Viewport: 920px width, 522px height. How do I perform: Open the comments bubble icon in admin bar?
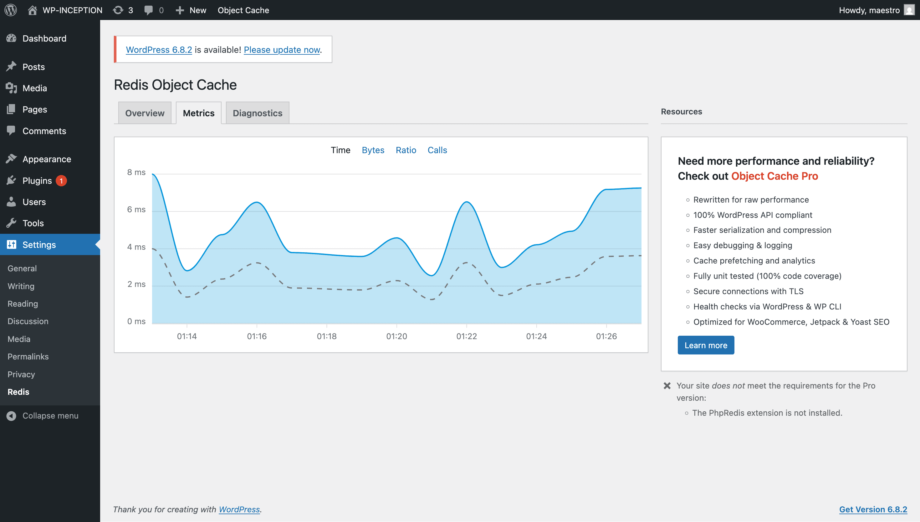point(148,10)
